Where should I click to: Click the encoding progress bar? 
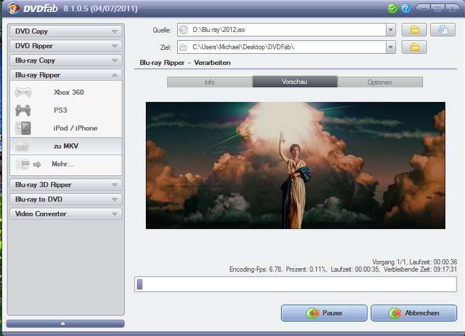pyautogui.click(x=296, y=284)
